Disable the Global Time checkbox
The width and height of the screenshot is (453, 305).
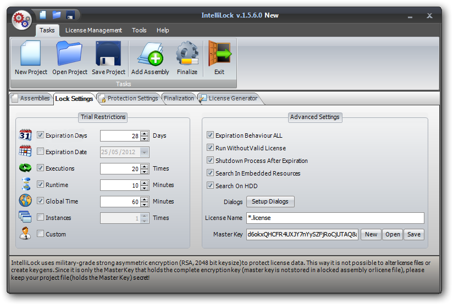point(40,201)
